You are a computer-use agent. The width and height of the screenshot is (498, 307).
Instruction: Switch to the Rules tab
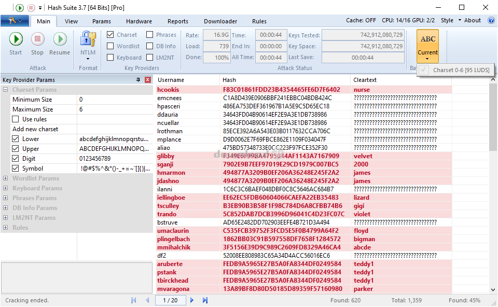(259, 21)
